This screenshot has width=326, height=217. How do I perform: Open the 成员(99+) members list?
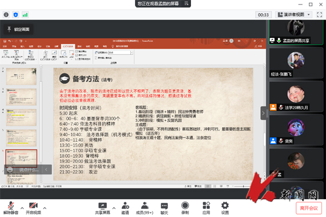coord(145,208)
